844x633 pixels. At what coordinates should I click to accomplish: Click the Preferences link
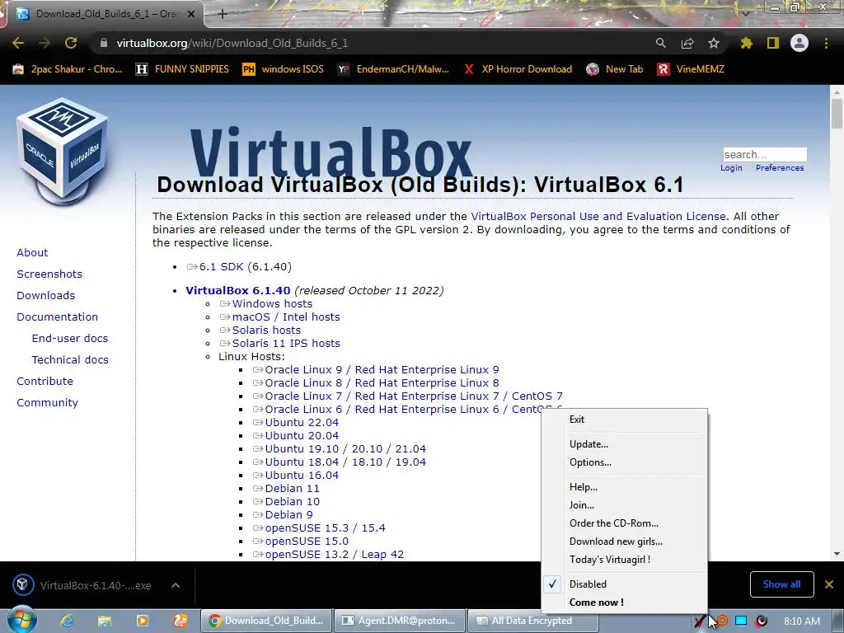780,168
